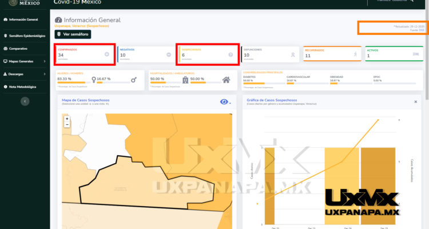Screen dimensions: 429x229
Task: Click the male gender symbol icon
Action: 134,80
